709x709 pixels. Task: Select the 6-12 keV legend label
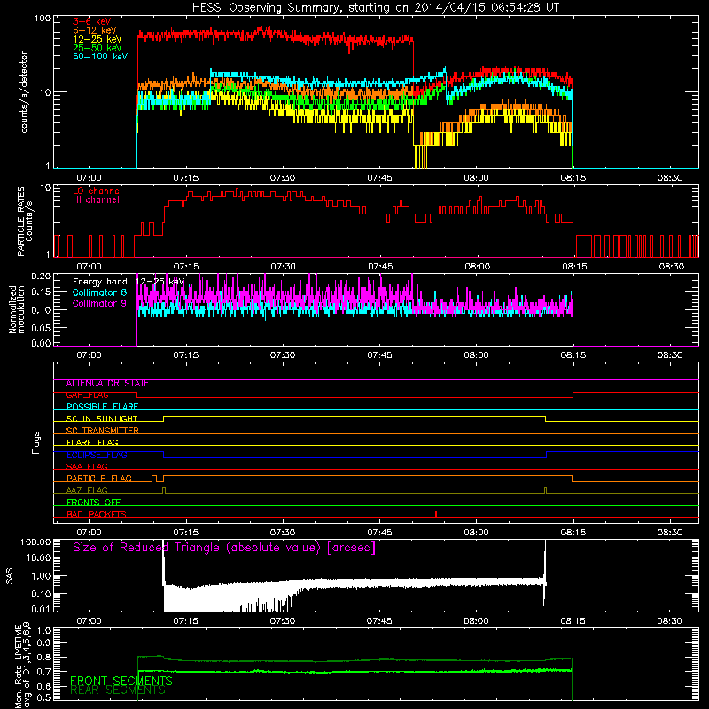point(95,30)
